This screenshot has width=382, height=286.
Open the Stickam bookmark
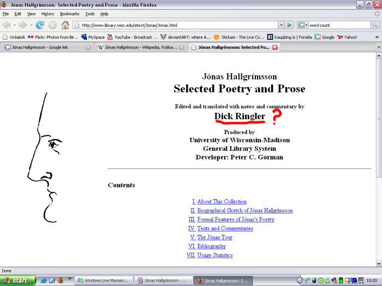pos(239,37)
